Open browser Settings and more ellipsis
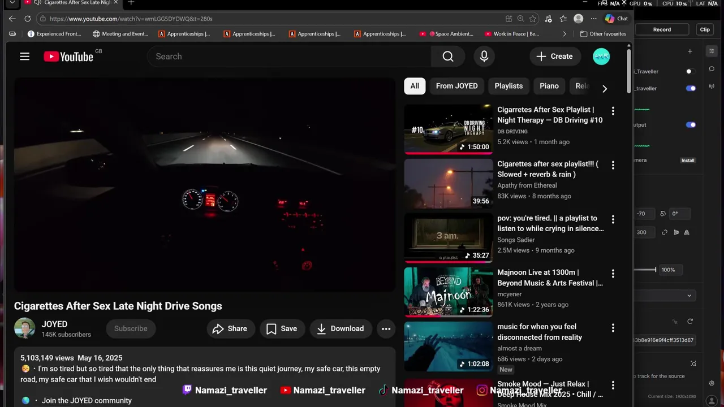The width and height of the screenshot is (724, 407). coord(593,19)
